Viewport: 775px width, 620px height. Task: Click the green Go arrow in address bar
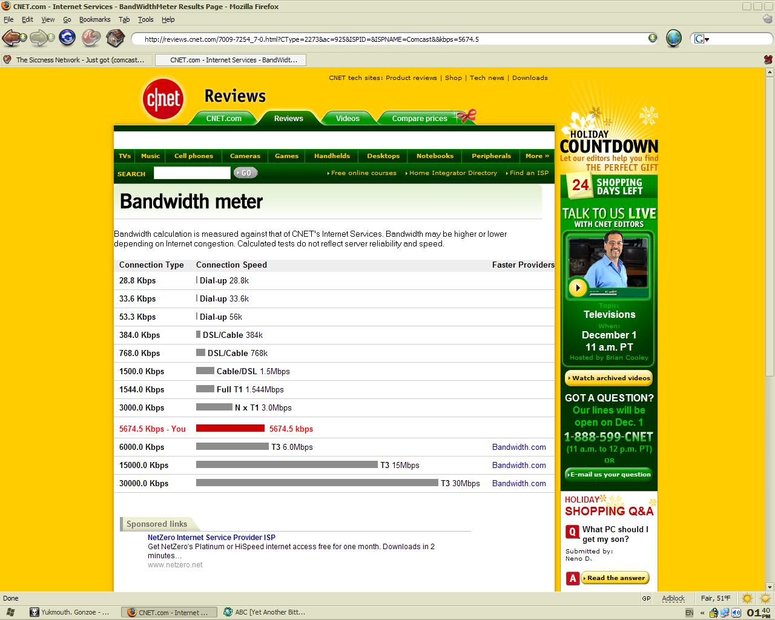652,38
